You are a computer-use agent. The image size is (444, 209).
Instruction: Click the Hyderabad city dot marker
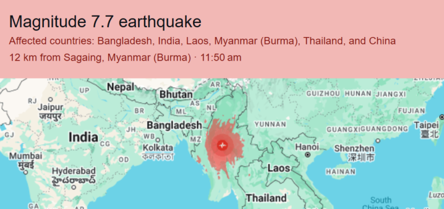[x=73, y=187]
